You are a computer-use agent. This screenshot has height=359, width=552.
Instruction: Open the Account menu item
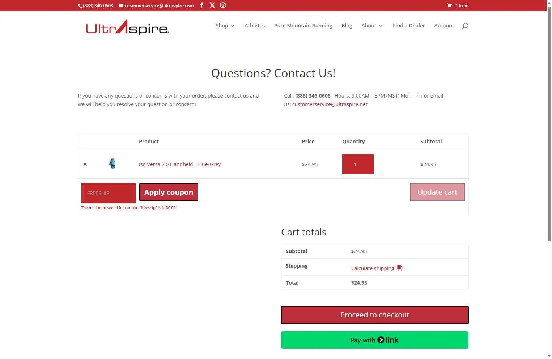[444, 26]
